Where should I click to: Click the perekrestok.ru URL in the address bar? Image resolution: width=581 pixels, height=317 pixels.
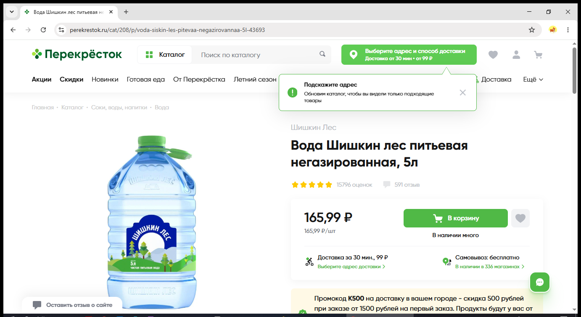pos(167,30)
